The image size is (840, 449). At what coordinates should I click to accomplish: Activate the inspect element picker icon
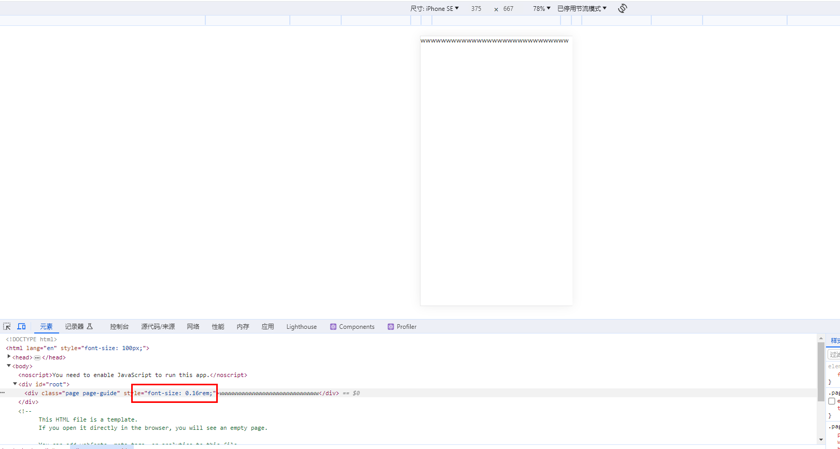[7, 326]
